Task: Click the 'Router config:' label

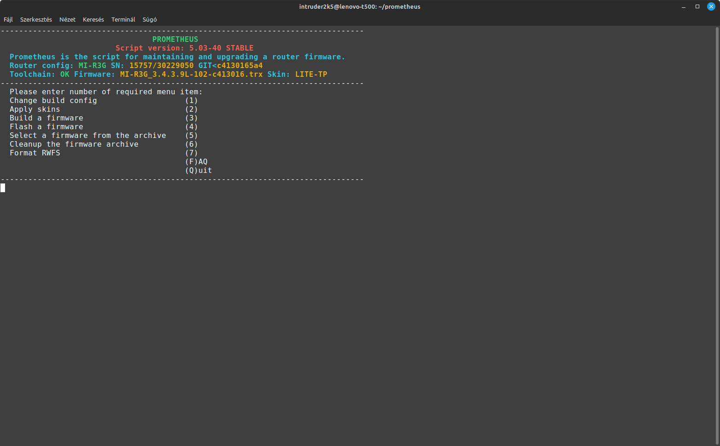Action: point(42,66)
